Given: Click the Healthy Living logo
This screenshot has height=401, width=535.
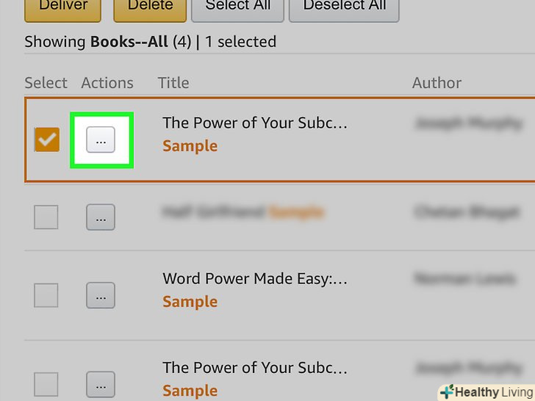Looking at the screenshot, I should [486, 391].
